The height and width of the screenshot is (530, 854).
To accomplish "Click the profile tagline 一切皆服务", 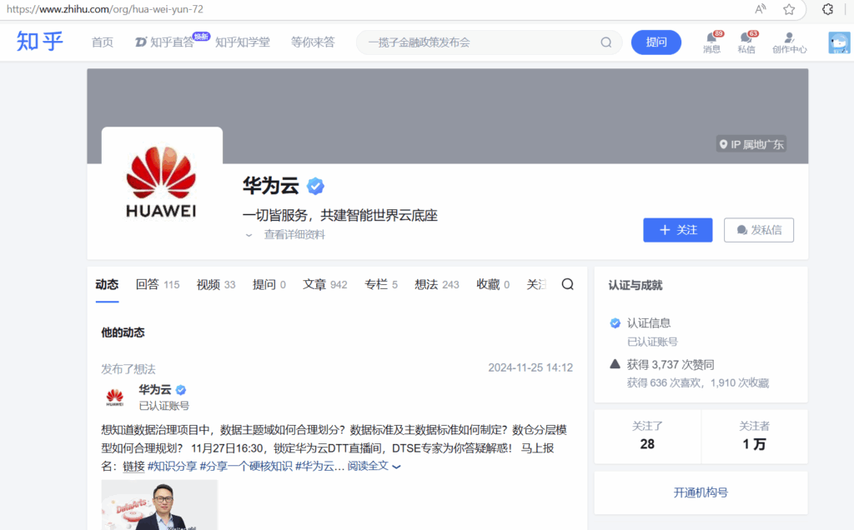I will [340, 216].
